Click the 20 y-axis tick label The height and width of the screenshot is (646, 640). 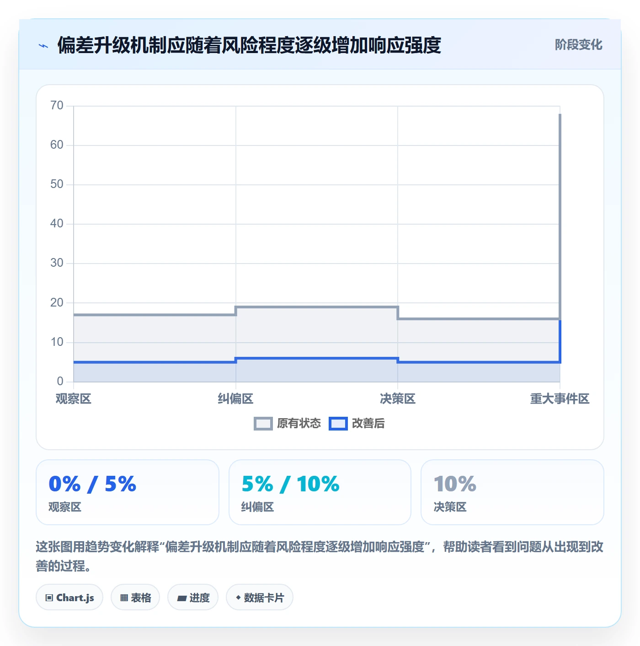(57, 303)
